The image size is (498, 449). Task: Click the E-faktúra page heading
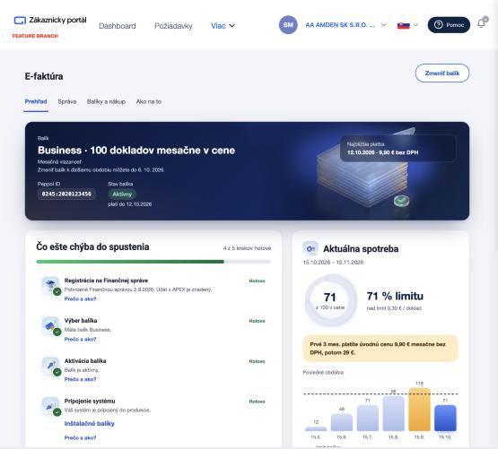click(44, 76)
